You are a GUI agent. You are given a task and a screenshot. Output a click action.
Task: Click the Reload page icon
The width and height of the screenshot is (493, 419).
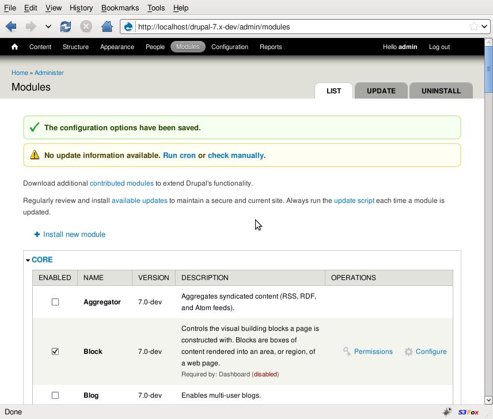click(66, 27)
